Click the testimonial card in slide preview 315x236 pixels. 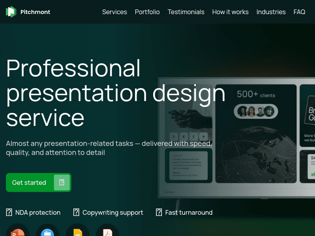186,165
